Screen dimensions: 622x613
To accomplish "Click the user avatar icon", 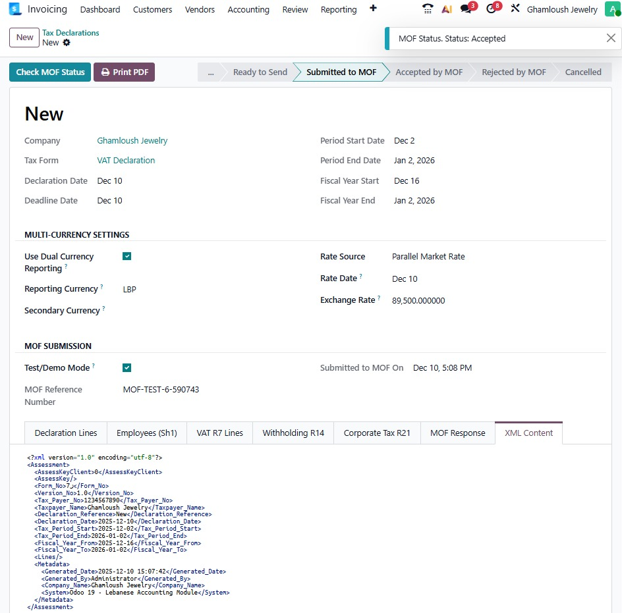I will [x=611, y=9].
